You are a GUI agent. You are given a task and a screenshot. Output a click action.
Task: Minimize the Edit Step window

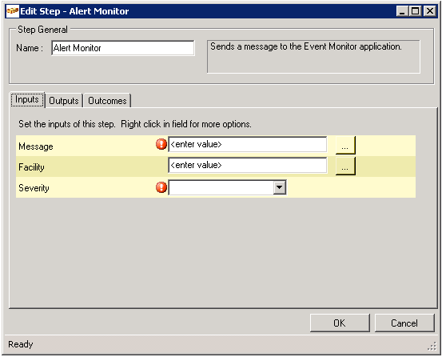point(402,11)
